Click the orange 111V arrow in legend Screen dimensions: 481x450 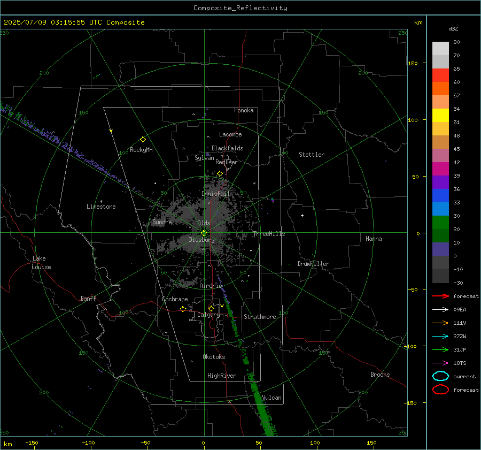point(440,323)
